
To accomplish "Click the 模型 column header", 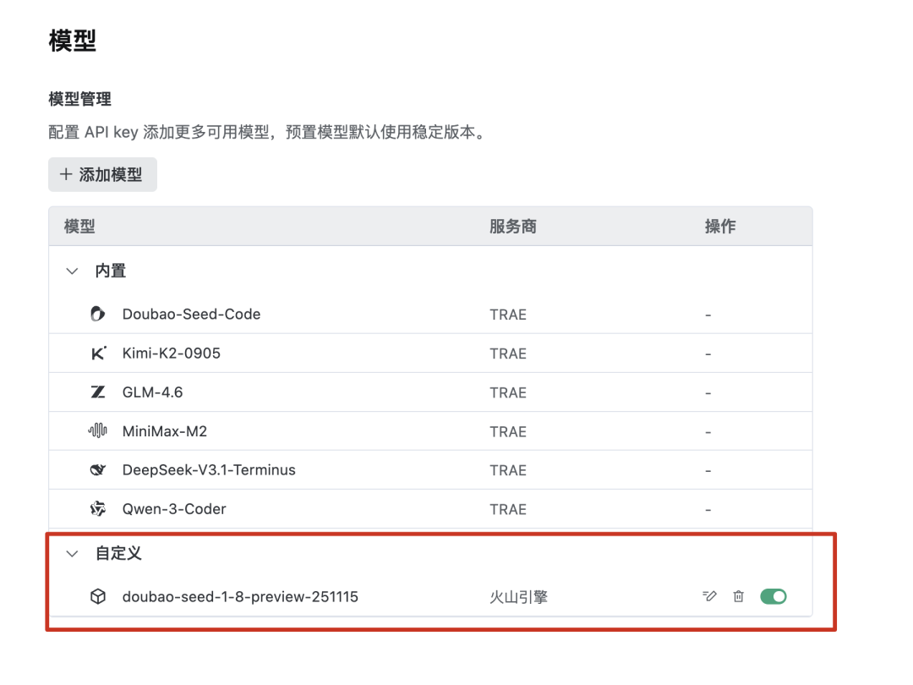I will click(x=79, y=226).
